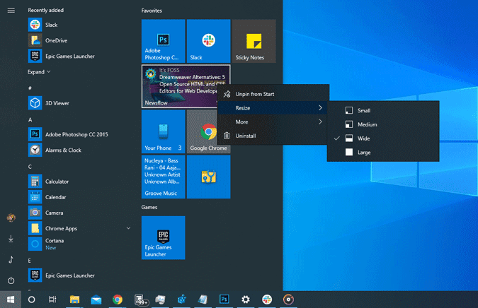Screen dimensions: 478x308
Task: Select Large tile size
Action: tap(383, 153)
